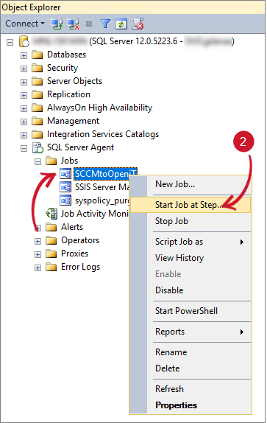
Task: Click the SSIS Server job icon
Action: (65, 187)
